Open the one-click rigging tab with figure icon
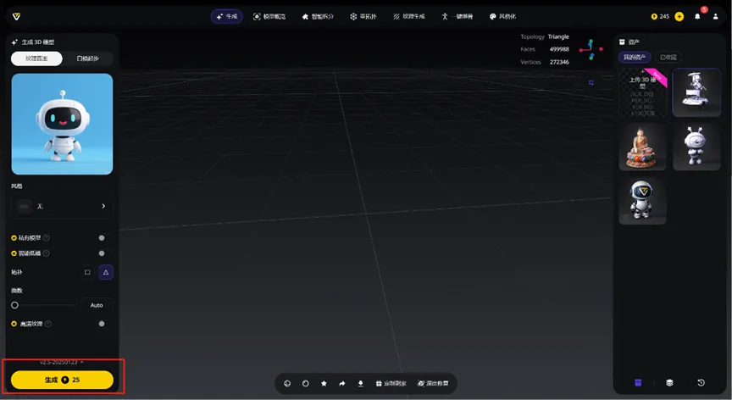Image resolution: width=732 pixels, height=400 pixels. pyautogui.click(x=457, y=16)
